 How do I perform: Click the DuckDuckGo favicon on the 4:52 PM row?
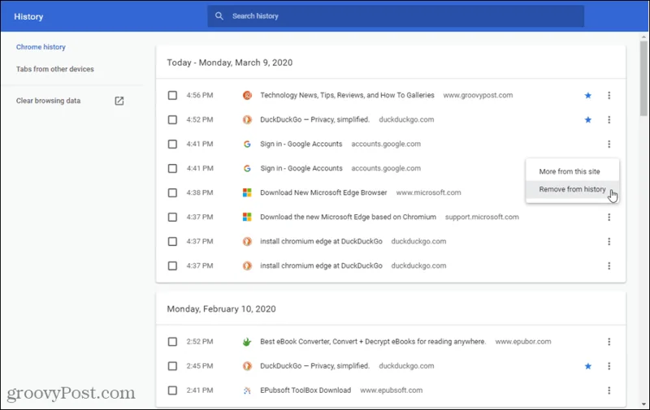point(247,119)
